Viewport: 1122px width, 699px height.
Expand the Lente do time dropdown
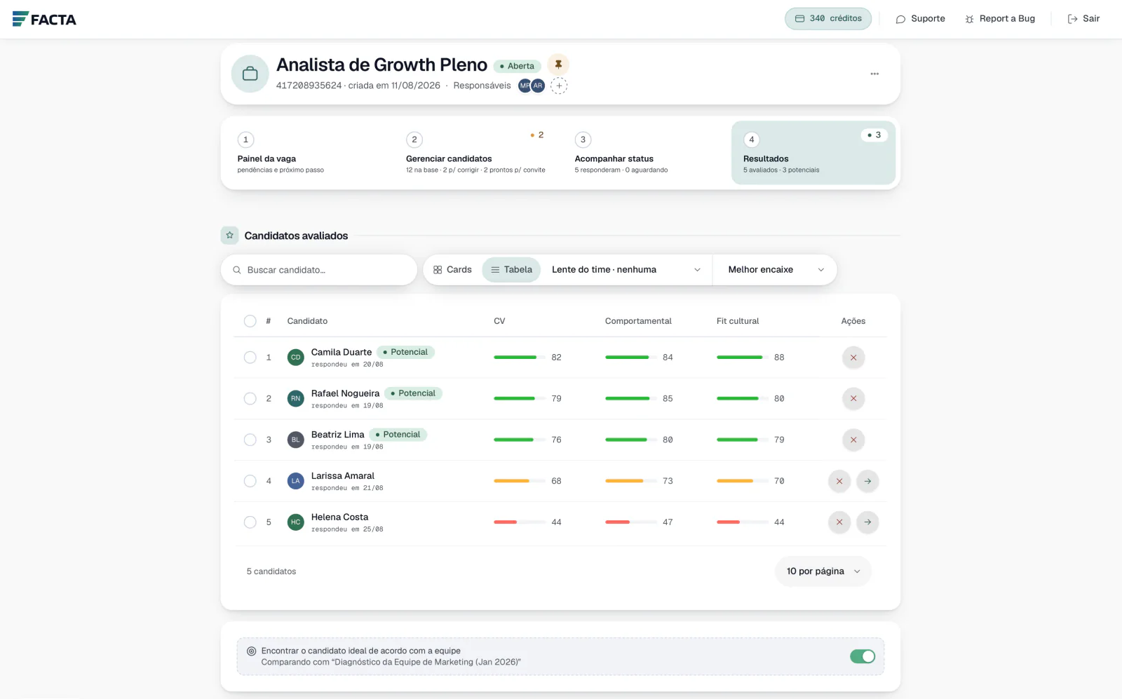click(x=626, y=270)
